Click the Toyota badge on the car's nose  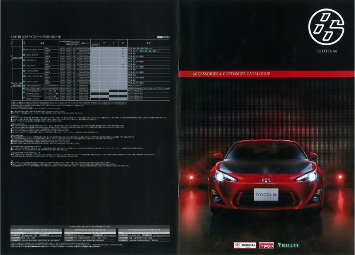pos(266,180)
